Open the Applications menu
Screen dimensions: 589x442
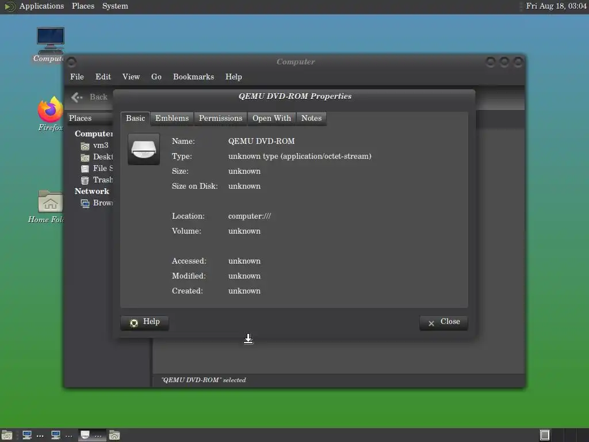(x=41, y=6)
